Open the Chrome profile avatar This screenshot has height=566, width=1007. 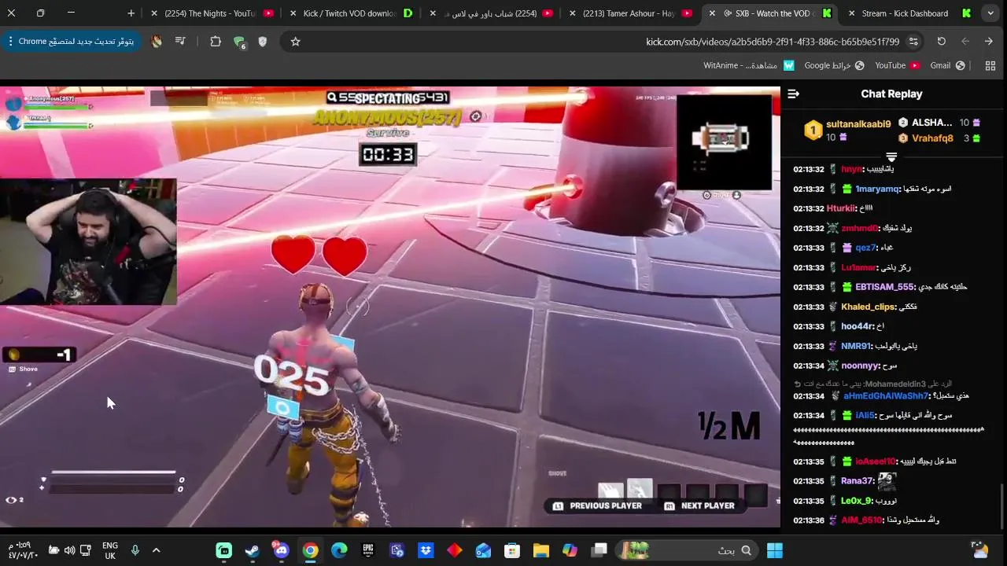(x=157, y=42)
